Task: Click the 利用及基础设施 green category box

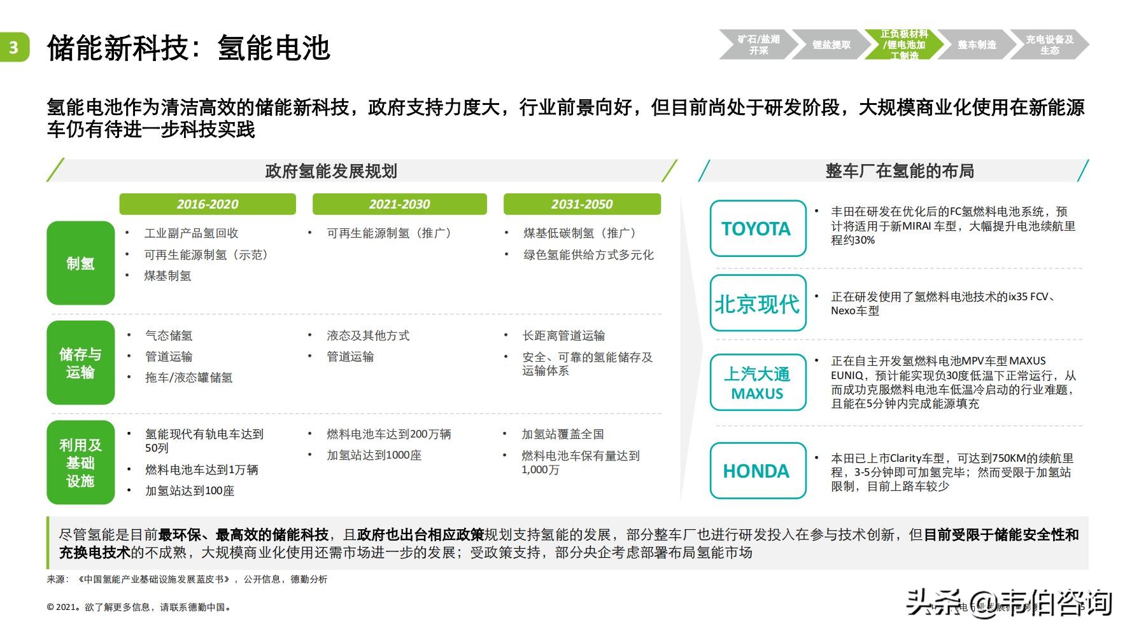Action: tap(80, 462)
